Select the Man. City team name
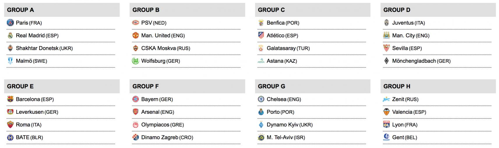The width and height of the screenshot is (499, 148). tap(403, 35)
